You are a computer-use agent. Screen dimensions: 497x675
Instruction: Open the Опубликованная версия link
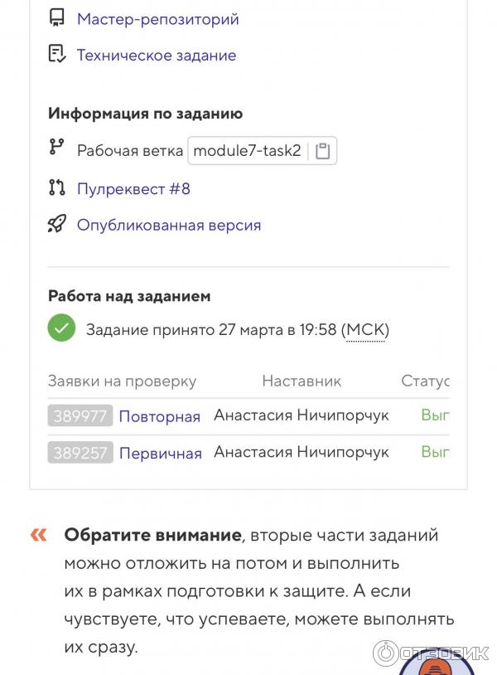[x=168, y=224]
